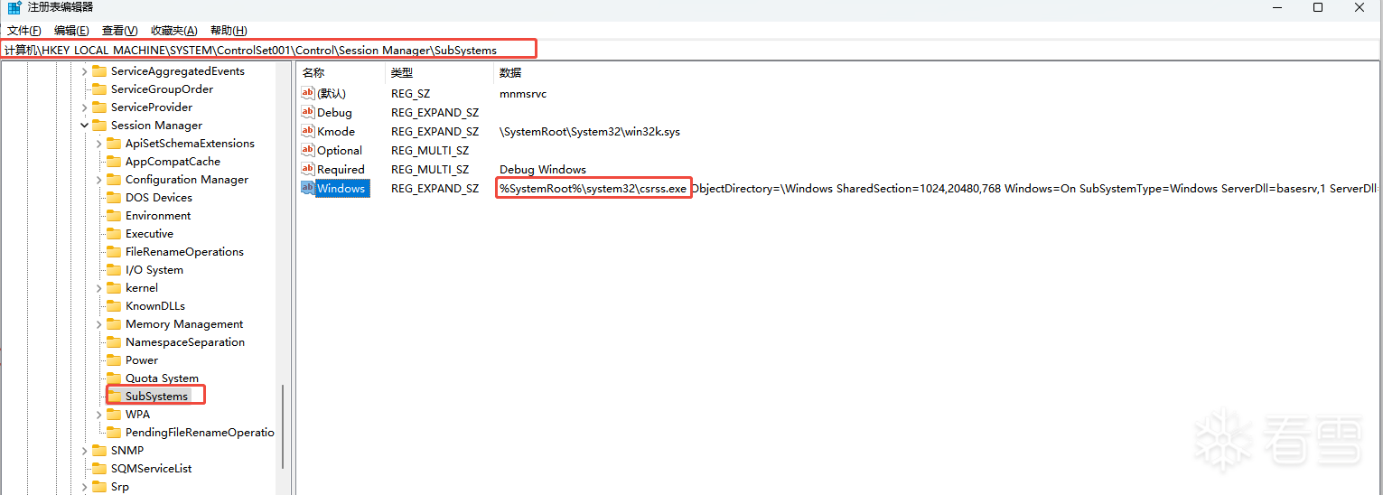Screen dimensions: 1383x495
Task: Click the Required value icon
Action: pyautogui.click(x=308, y=169)
